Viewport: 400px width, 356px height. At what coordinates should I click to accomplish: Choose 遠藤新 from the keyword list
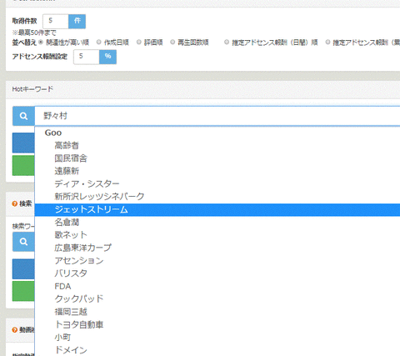[x=217, y=171]
